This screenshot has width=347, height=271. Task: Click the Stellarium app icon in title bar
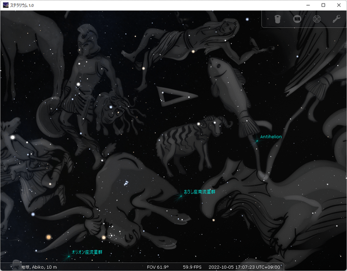5,5
